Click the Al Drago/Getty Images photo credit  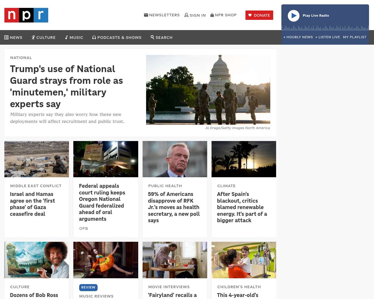238,128
